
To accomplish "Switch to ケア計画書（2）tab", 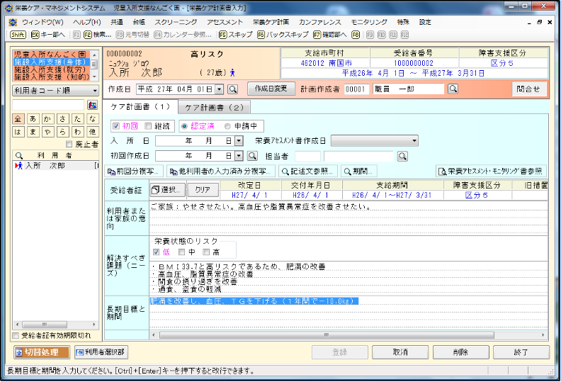I will coord(212,108).
